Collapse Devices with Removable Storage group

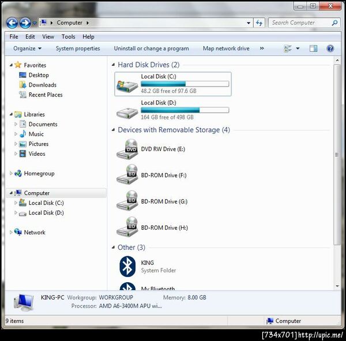point(113,130)
